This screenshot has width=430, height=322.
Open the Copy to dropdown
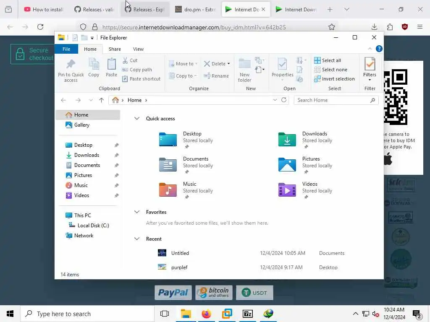183,76
